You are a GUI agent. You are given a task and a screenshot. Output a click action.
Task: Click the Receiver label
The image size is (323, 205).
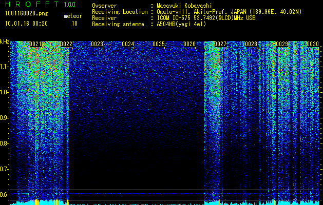[104, 18]
